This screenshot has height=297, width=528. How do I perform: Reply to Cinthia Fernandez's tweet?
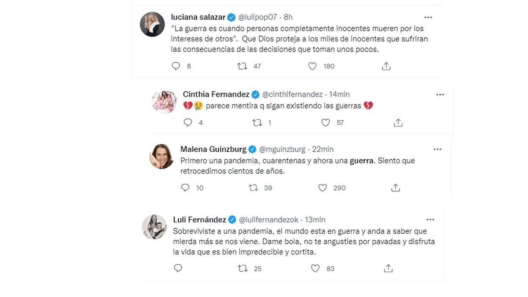[188, 123]
